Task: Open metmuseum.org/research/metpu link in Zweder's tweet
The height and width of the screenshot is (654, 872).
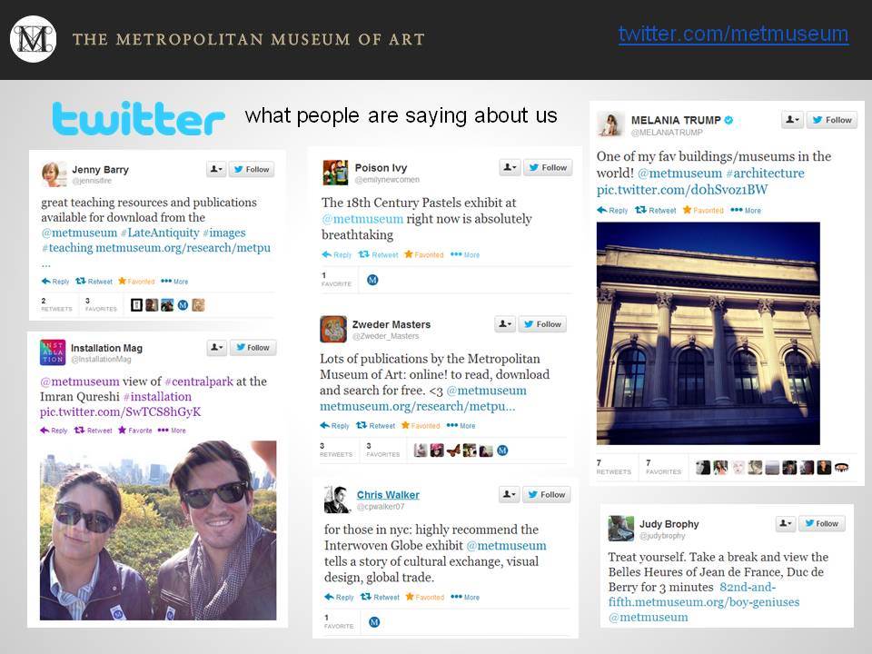Action: [418, 407]
